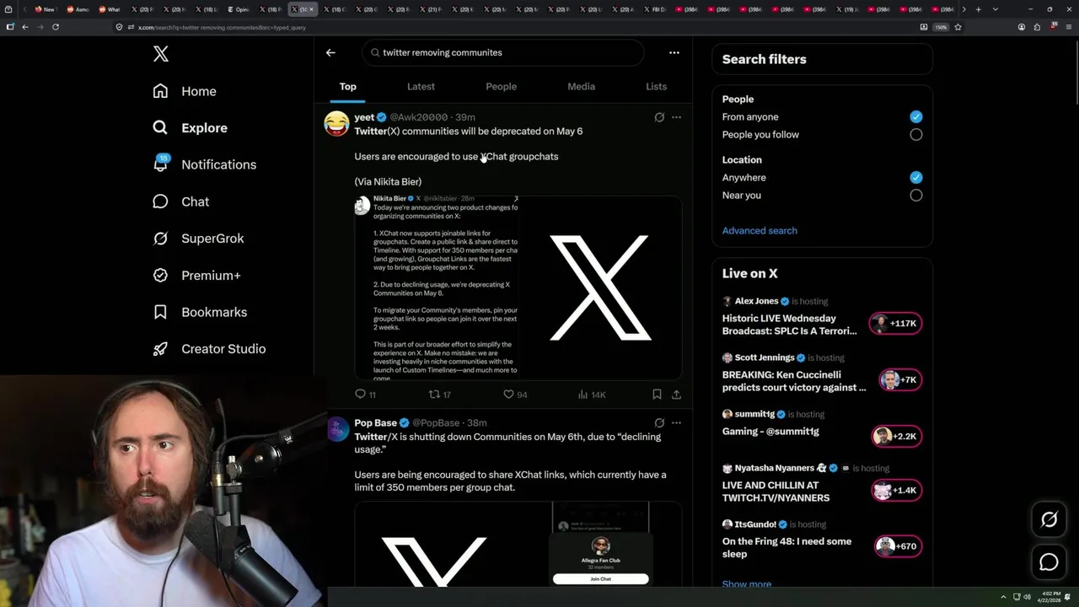Open yeet's profile name

click(x=364, y=117)
